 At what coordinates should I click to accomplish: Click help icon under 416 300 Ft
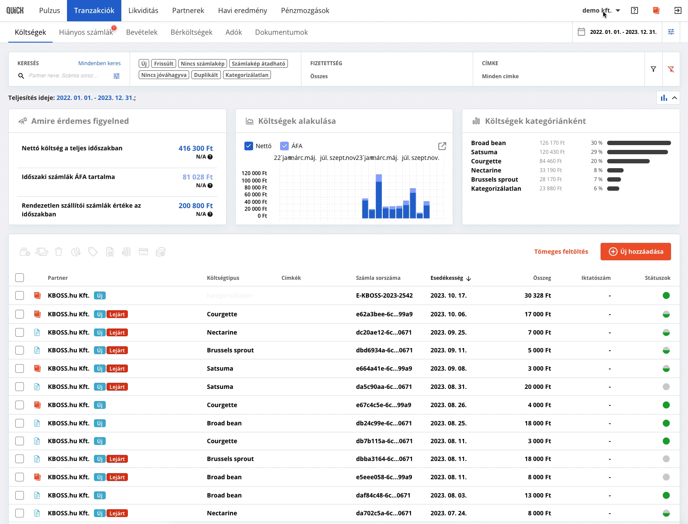(210, 157)
